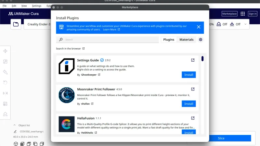This screenshot has width=260, height=146.
Task: Select the Rotate tool in left toolbar
Action: click(x=5, y=82)
